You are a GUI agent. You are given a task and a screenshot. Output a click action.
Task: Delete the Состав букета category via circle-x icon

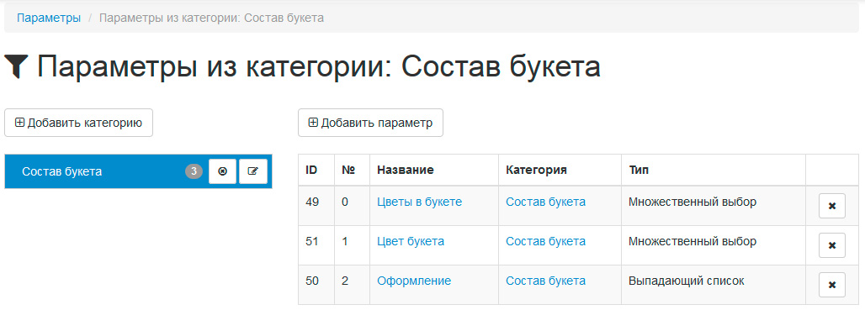point(222,171)
